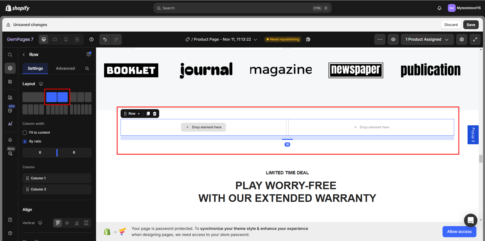The height and width of the screenshot is (241, 485).
Task: Open version history clock icon
Action: 91,39
